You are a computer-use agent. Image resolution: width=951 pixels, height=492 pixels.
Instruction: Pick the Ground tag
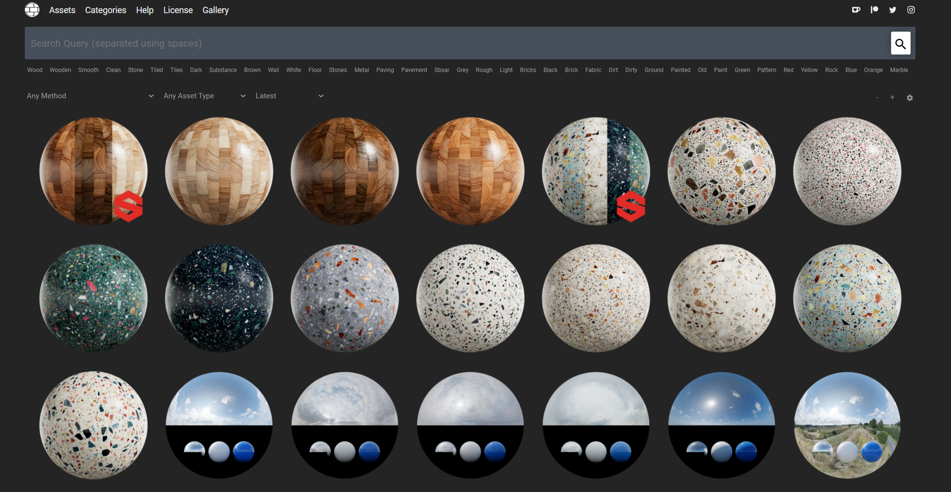tap(654, 70)
